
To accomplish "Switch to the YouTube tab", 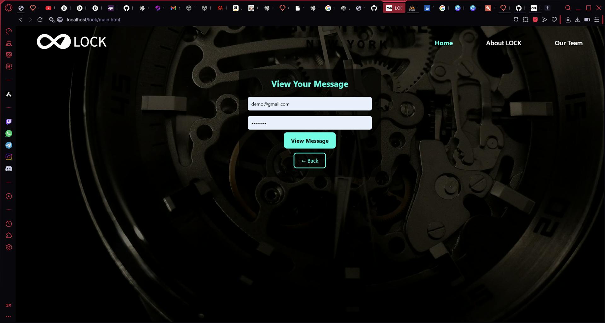I will pos(49,8).
